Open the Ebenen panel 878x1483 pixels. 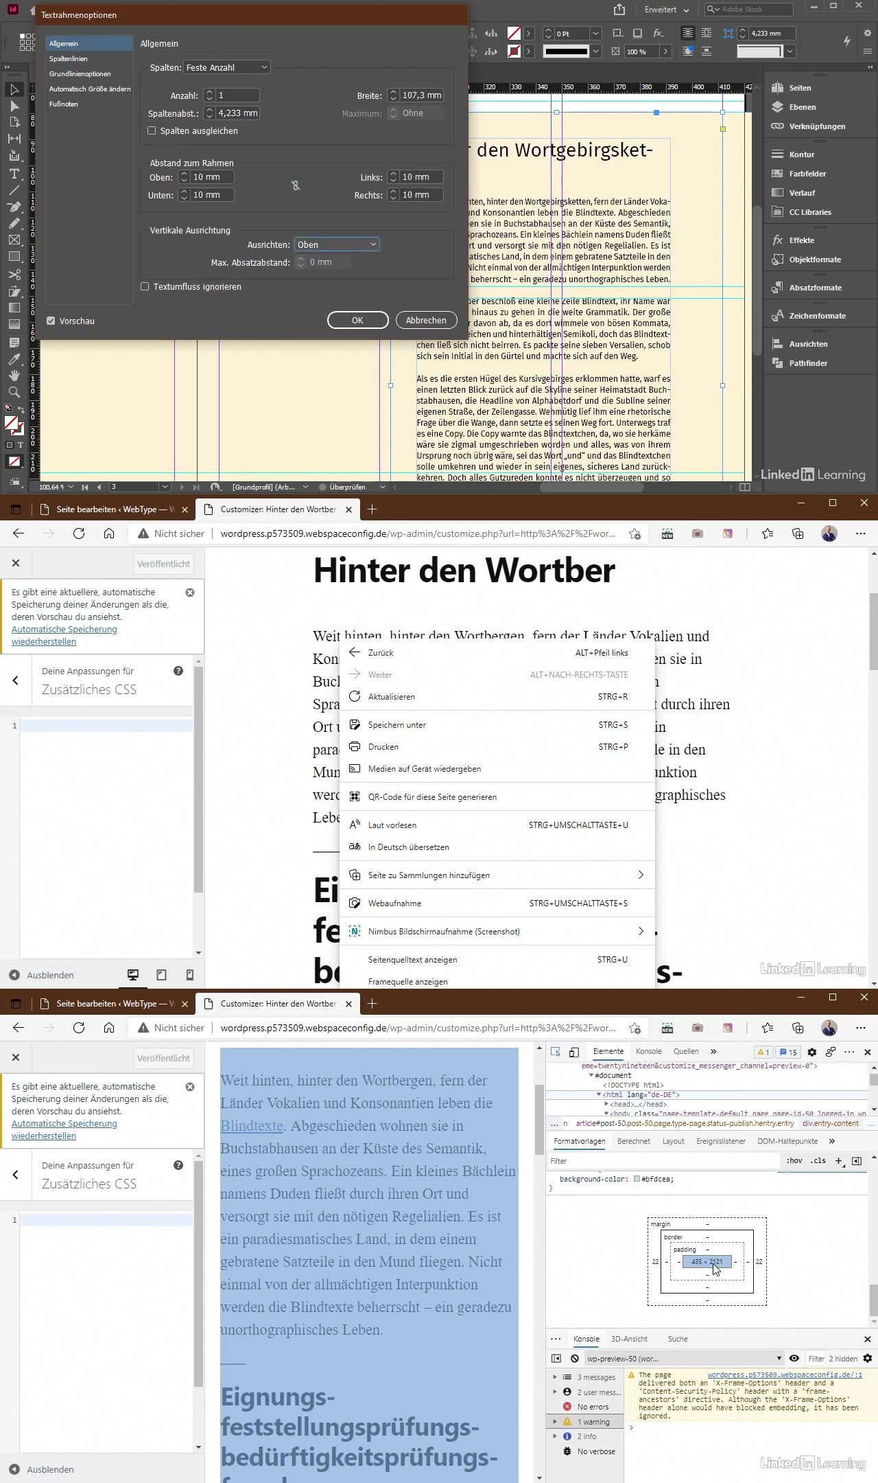(x=802, y=107)
